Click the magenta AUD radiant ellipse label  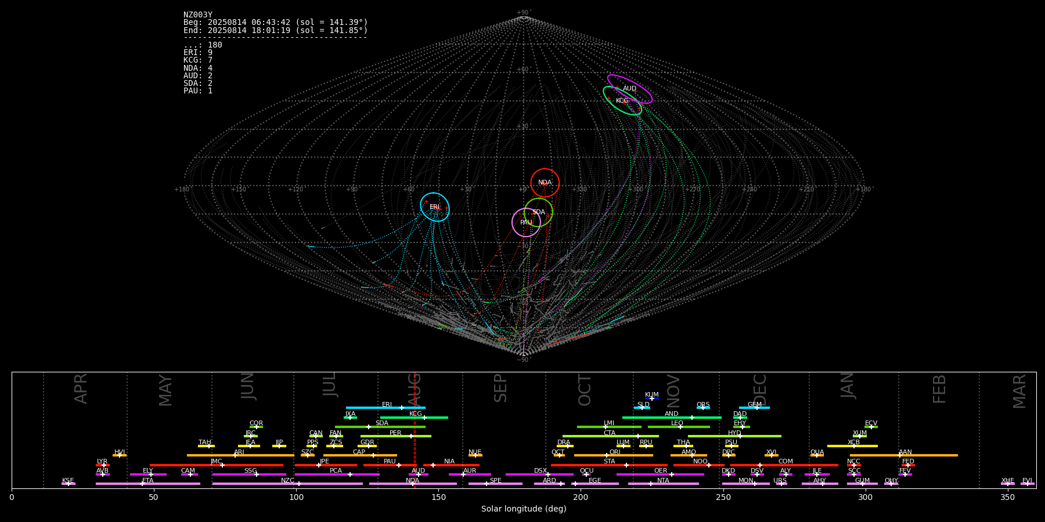click(x=629, y=89)
